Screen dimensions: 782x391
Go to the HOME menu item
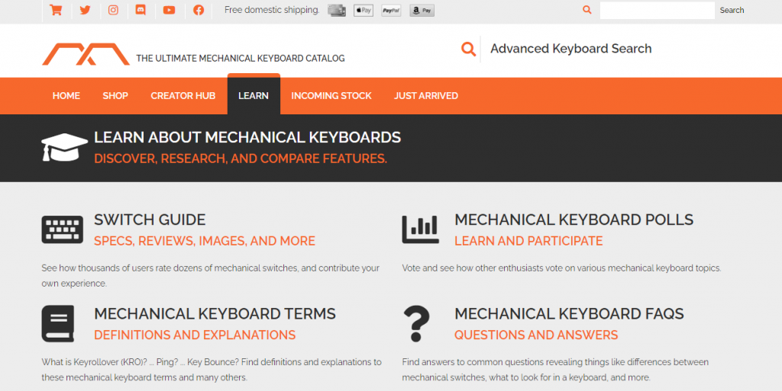tap(66, 95)
